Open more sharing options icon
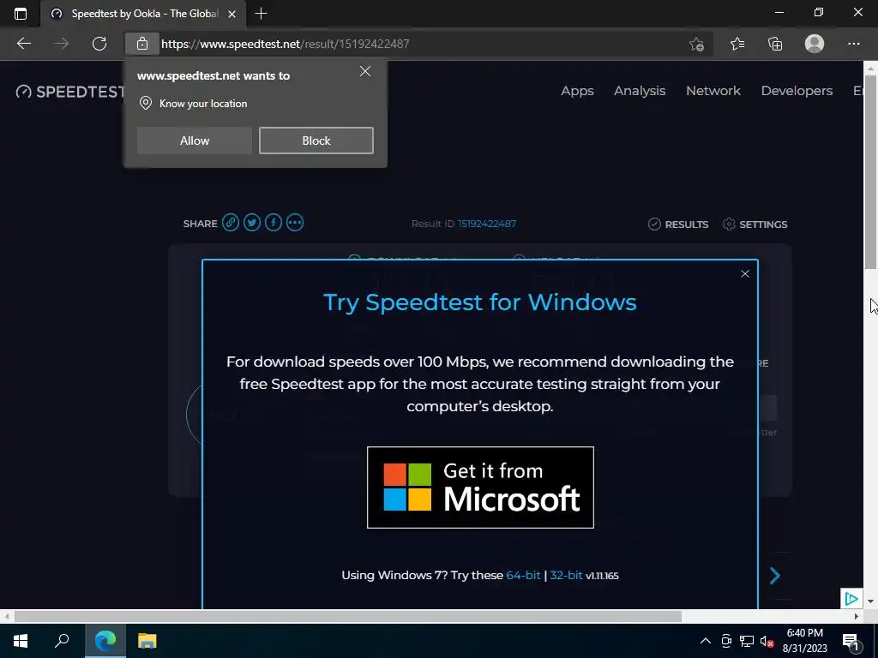The height and width of the screenshot is (658, 878). (295, 223)
